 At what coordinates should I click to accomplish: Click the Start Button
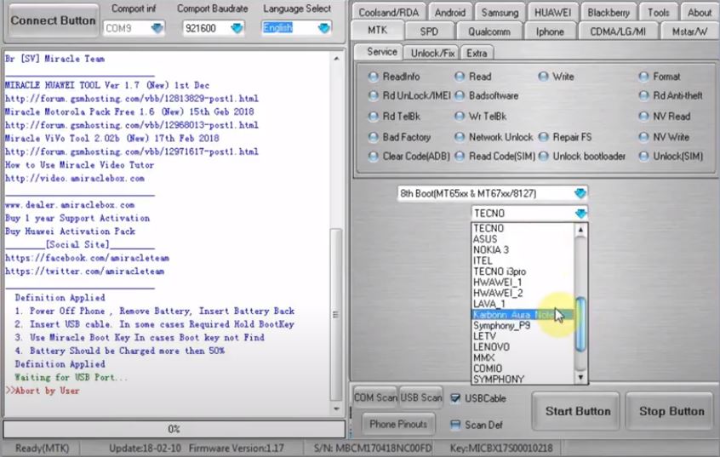coord(578,411)
